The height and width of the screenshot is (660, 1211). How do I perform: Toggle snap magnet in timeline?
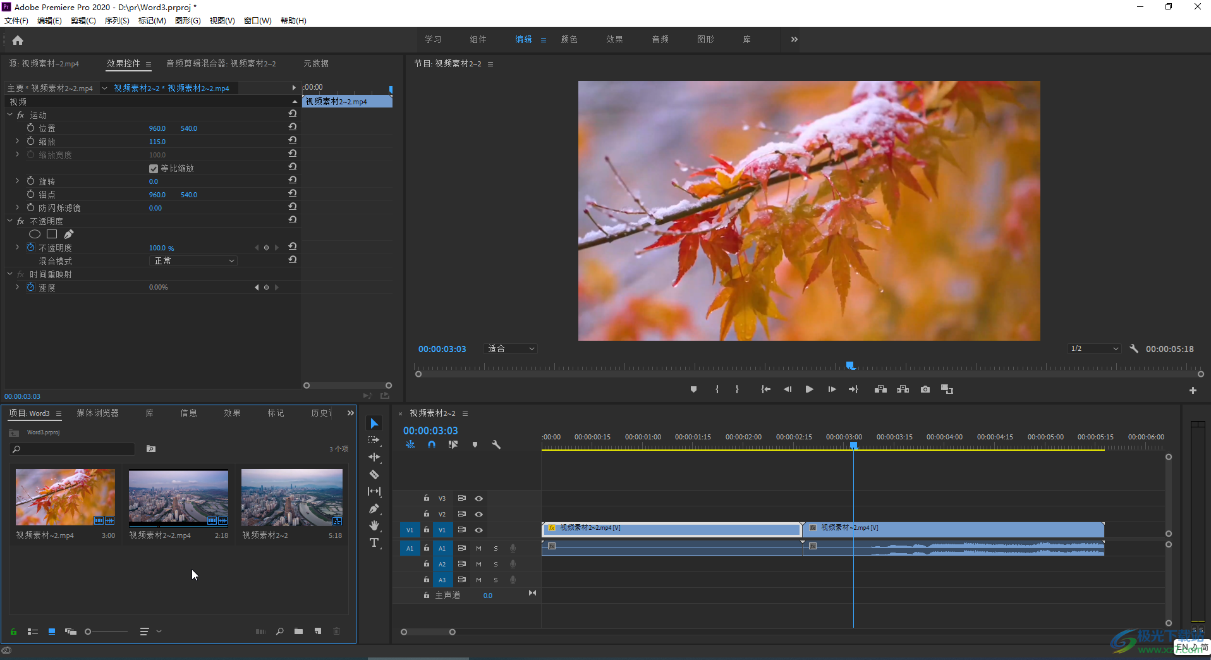pos(432,444)
